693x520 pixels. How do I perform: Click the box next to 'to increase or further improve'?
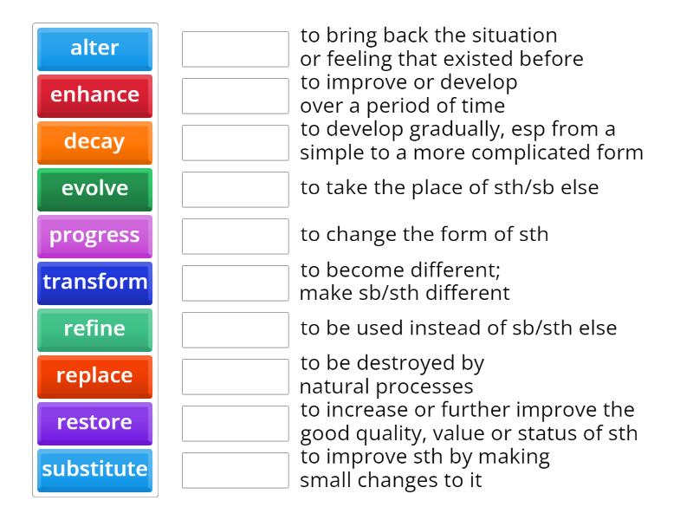235,422
